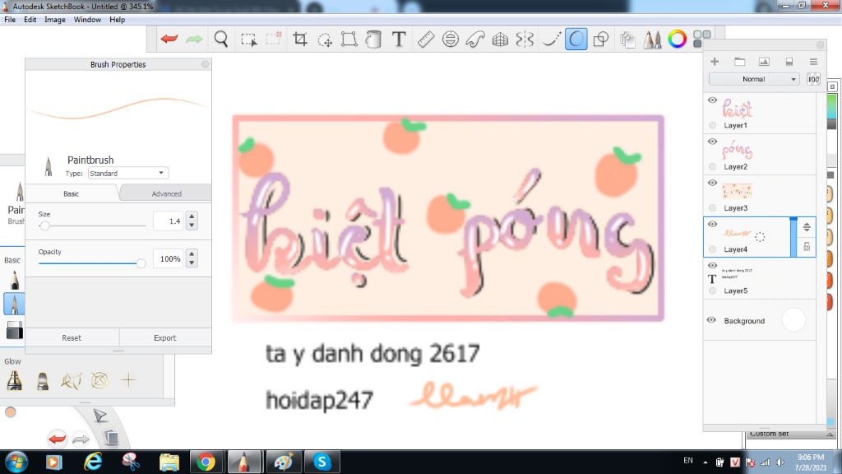Image resolution: width=842 pixels, height=474 pixels.
Task: Click the Layer3 radio circle
Action: [x=712, y=208]
